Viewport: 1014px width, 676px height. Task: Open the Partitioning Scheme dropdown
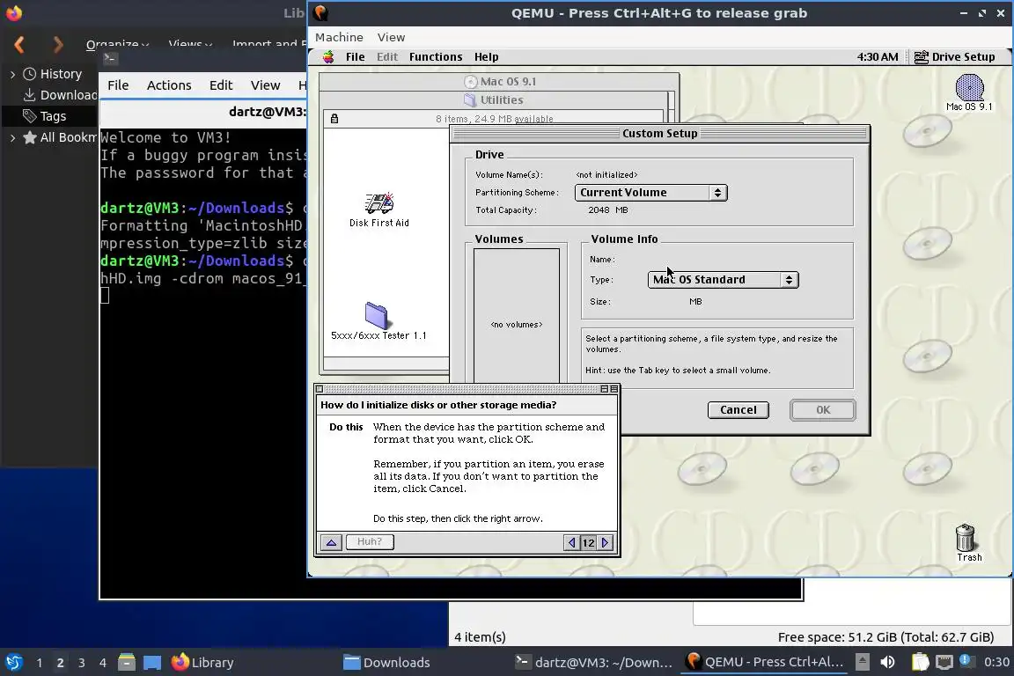click(x=650, y=193)
